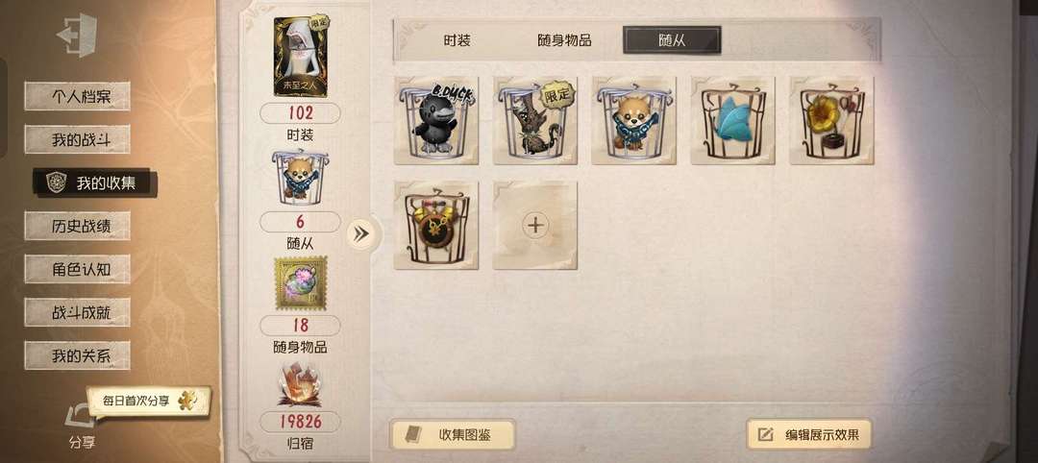Image resolution: width=1038 pixels, height=463 pixels.
Task: Select the blue crystal pet cage
Action: pyautogui.click(x=732, y=120)
